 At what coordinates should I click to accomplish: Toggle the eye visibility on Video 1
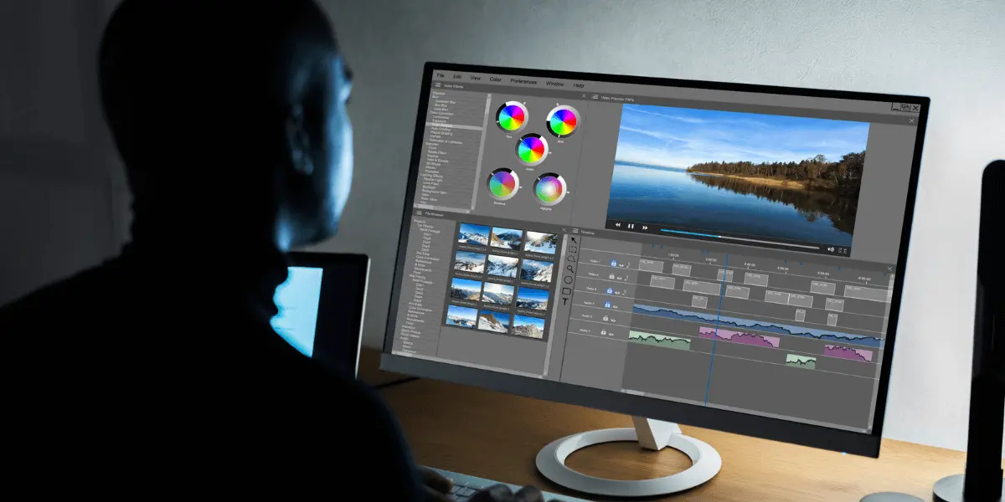click(x=621, y=265)
